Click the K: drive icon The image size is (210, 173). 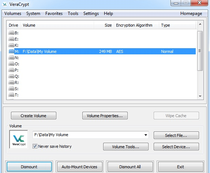[11, 45]
